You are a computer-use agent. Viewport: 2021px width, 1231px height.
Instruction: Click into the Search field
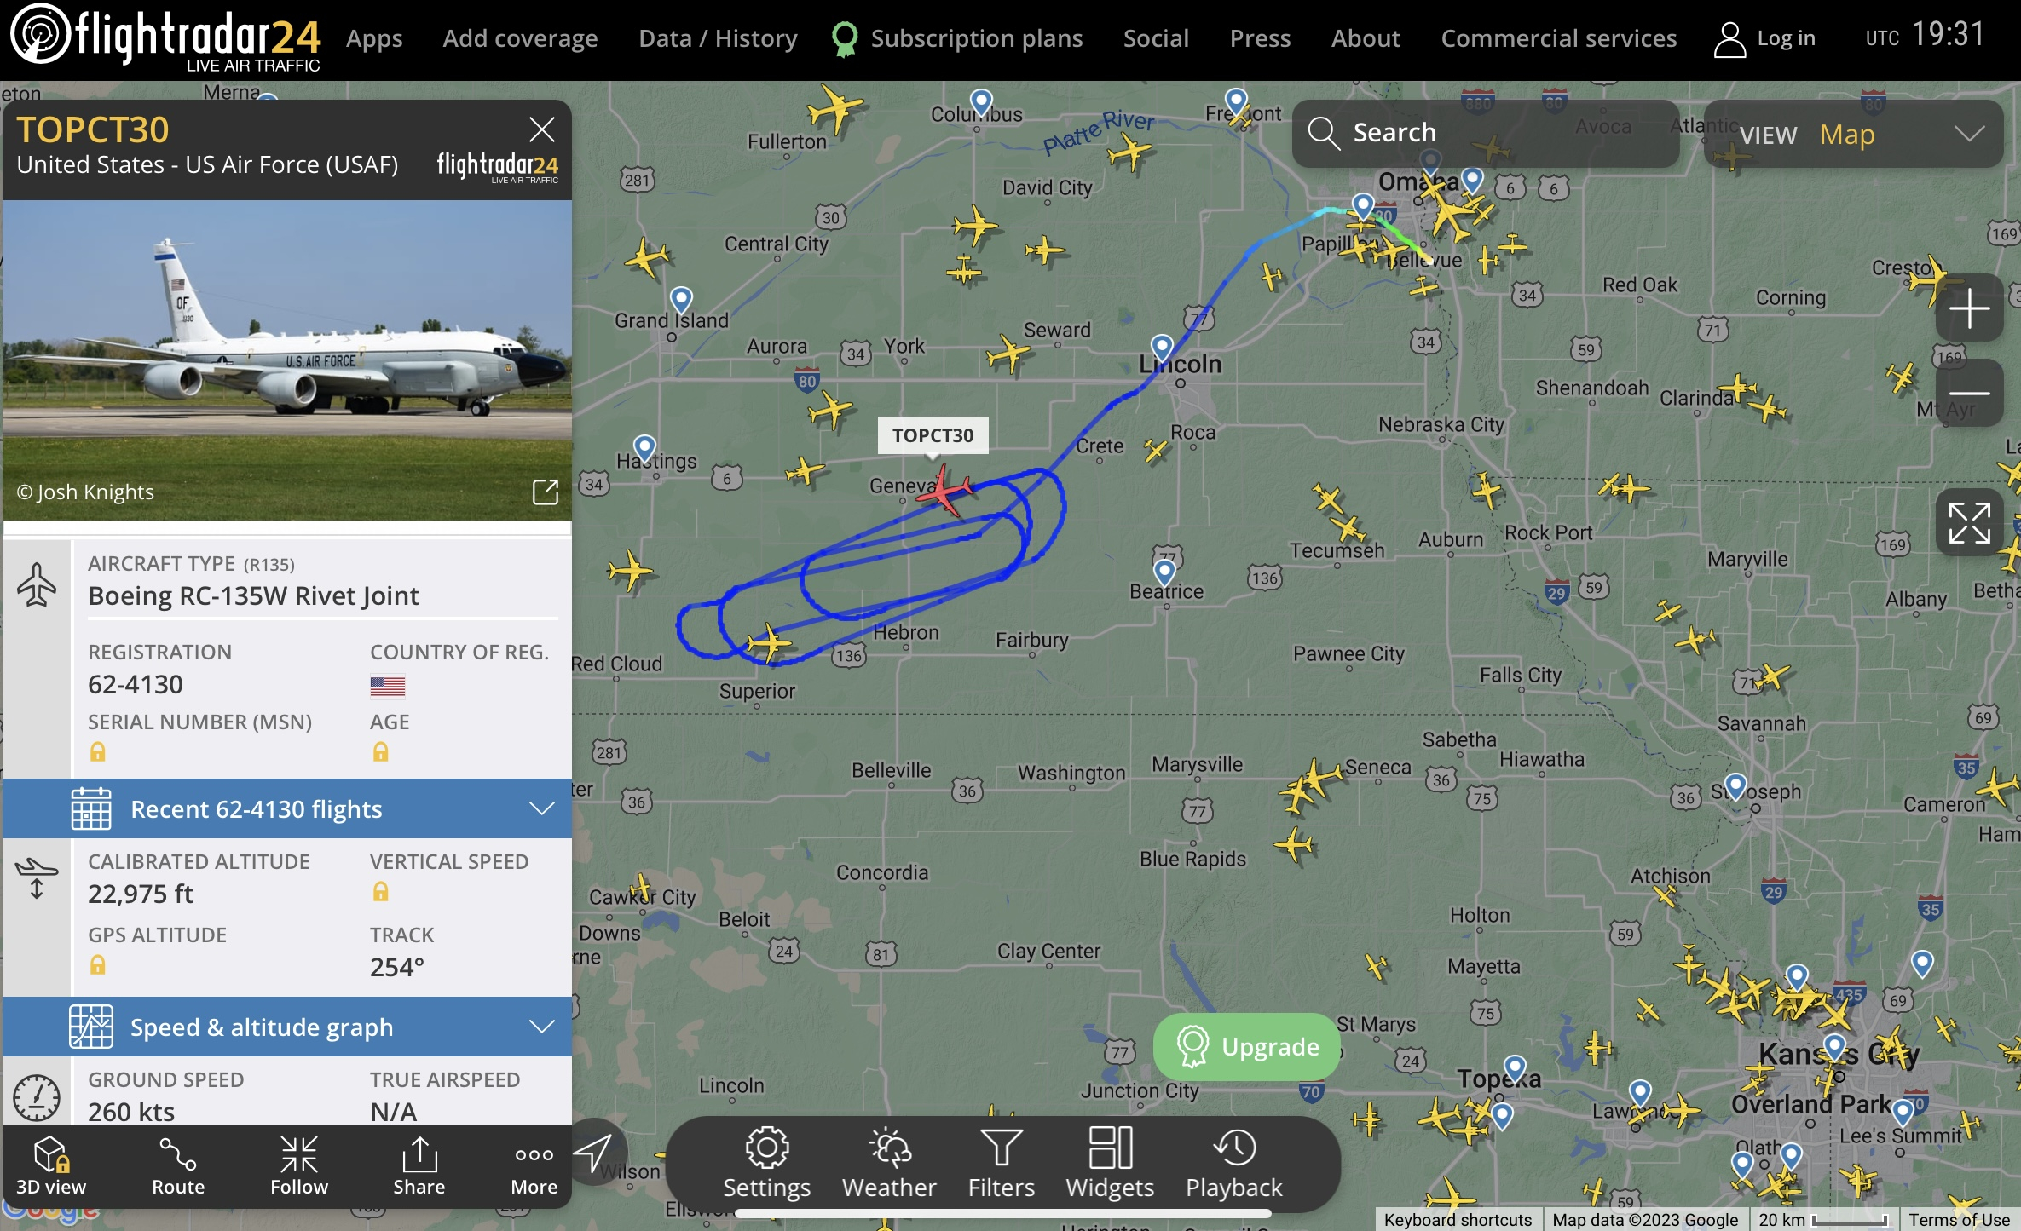click(1485, 133)
